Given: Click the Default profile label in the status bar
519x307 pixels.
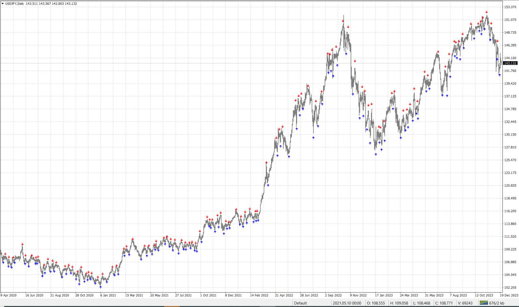Looking at the screenshot, I should point(300,303).
